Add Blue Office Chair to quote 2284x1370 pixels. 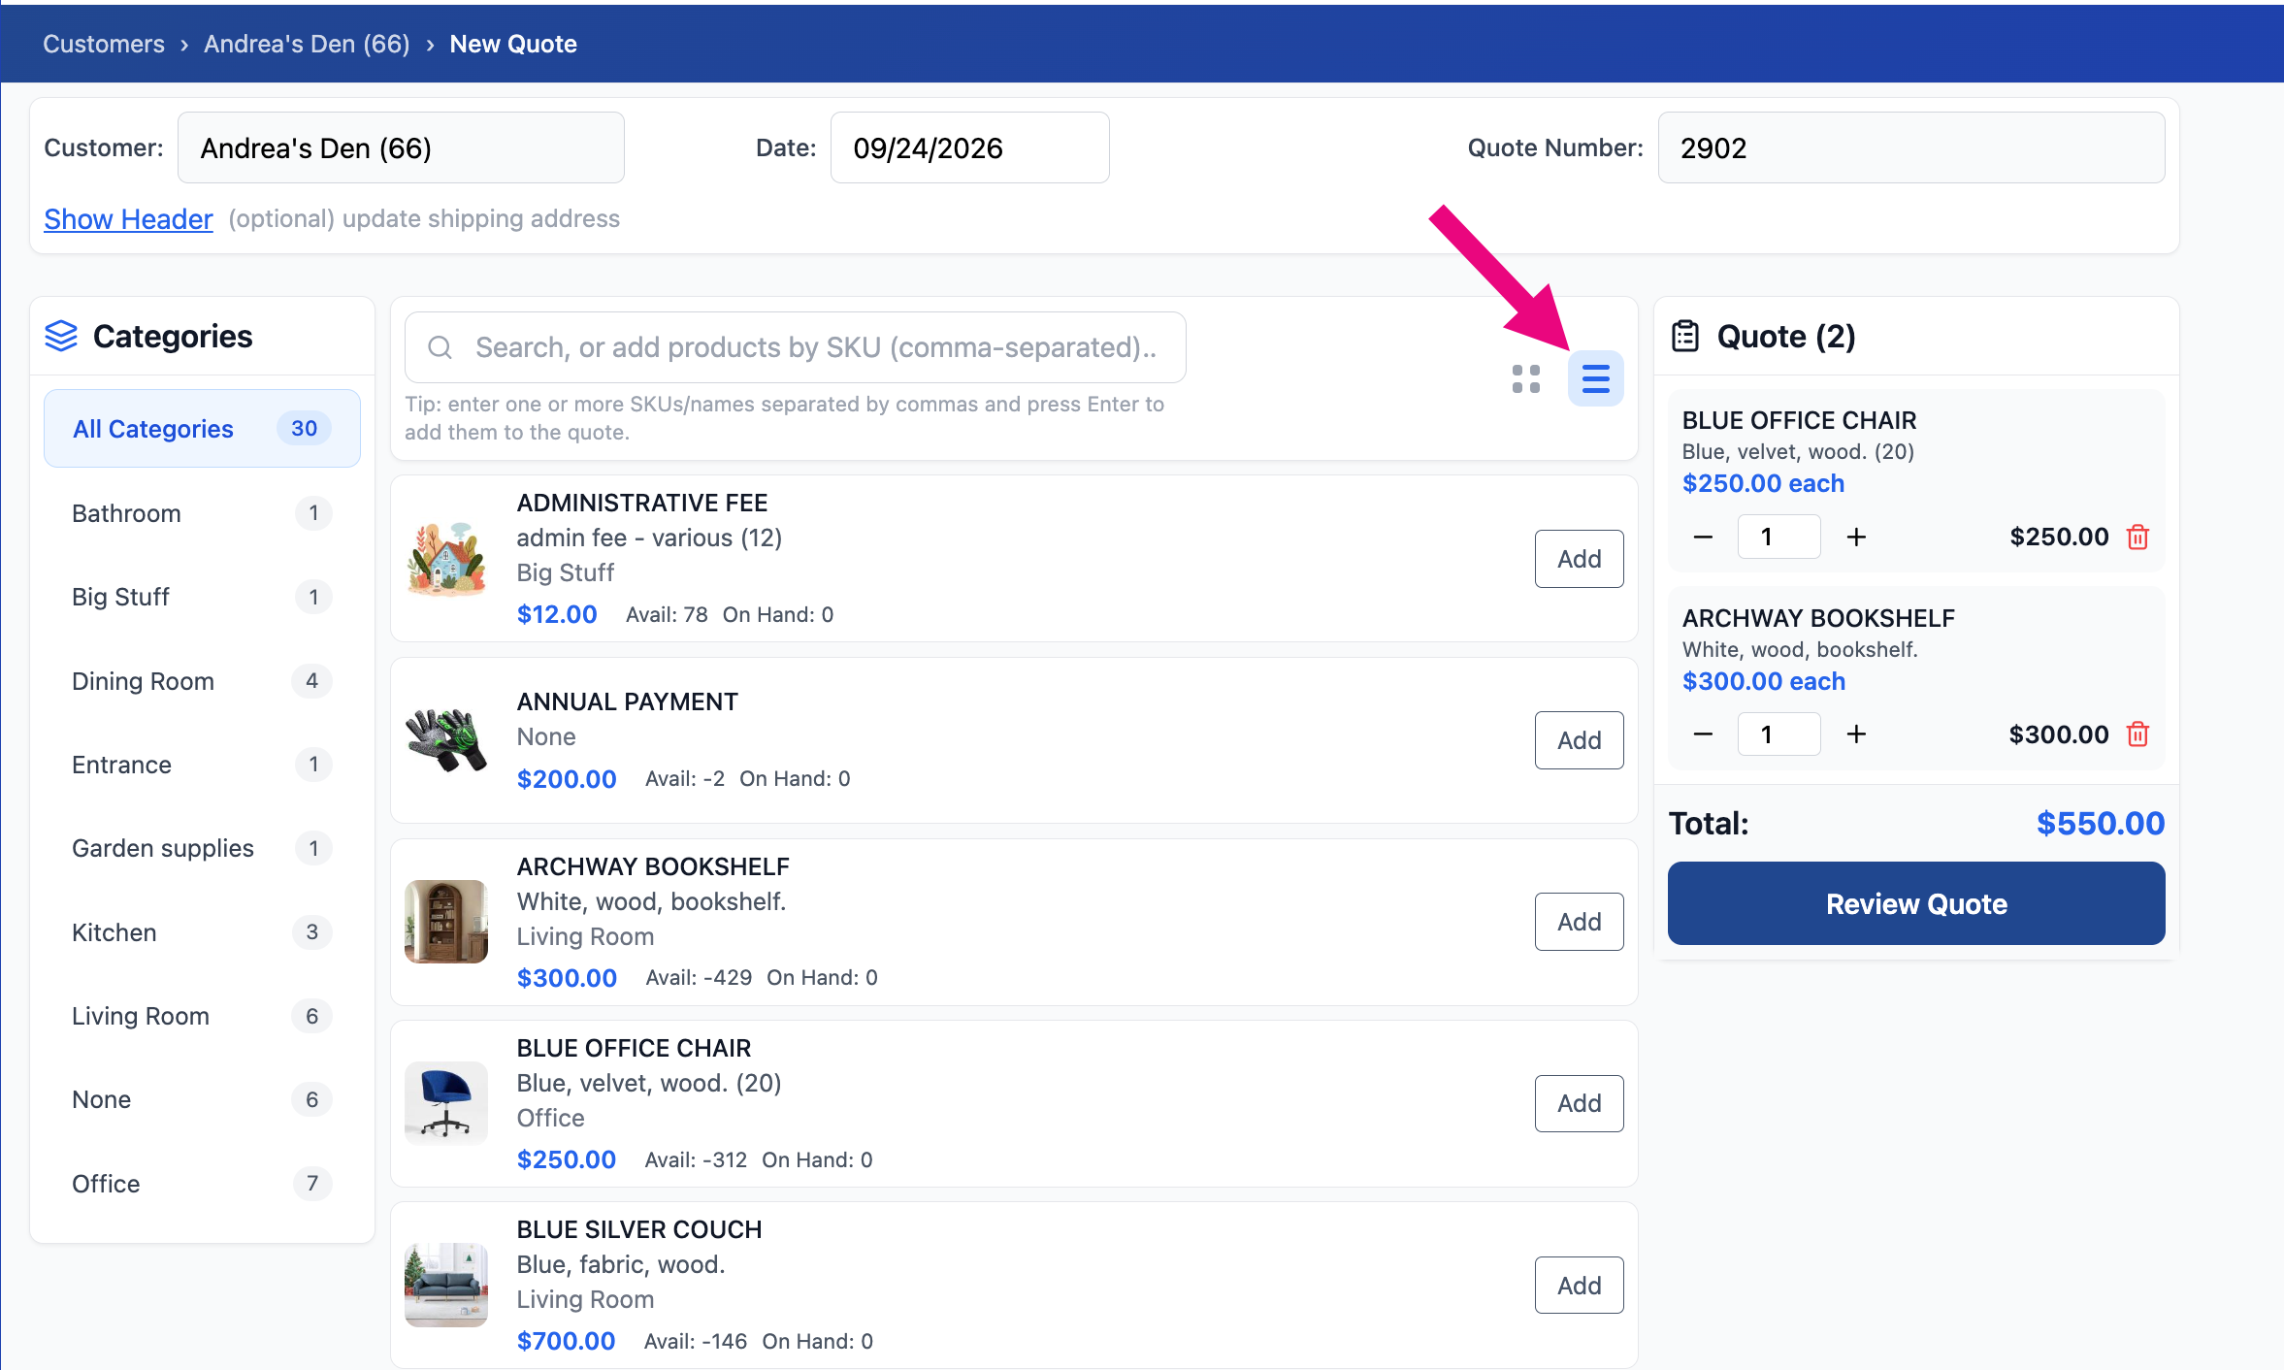pos(1579,1103)
